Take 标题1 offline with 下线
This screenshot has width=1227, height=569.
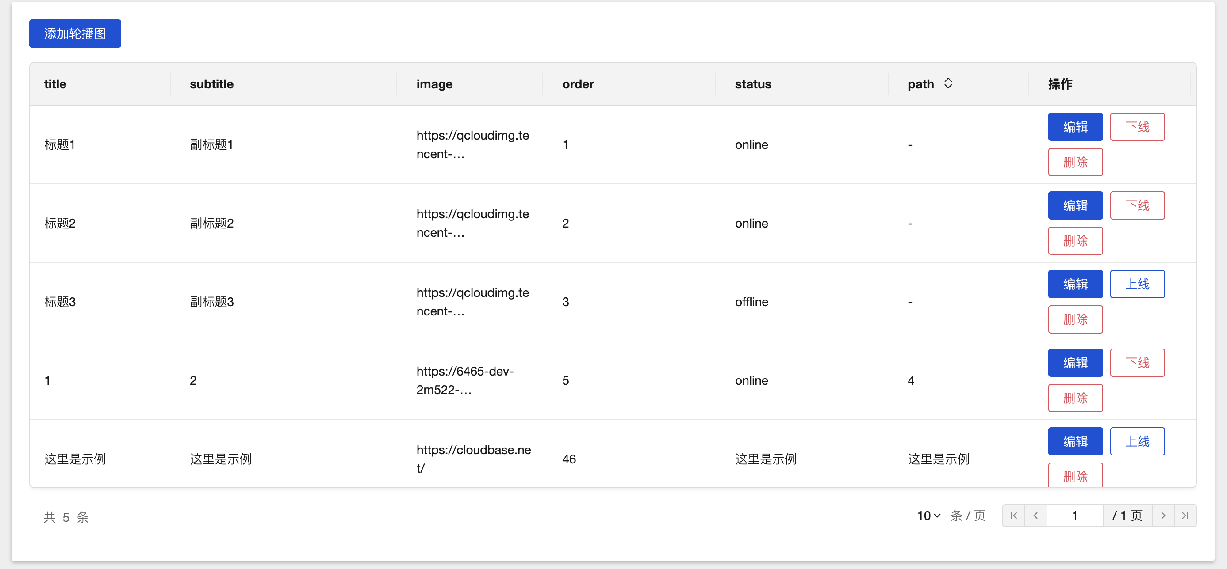1137,126
